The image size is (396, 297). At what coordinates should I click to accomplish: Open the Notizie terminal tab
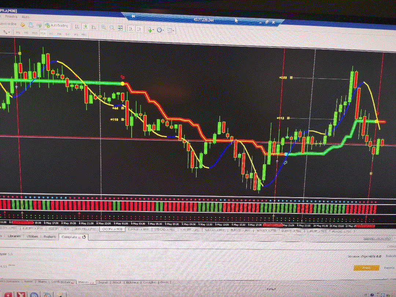pos(28,281)
